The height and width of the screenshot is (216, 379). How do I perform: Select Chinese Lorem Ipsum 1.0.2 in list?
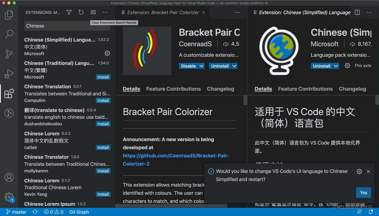pyautogui.click(x=67, y=204)
